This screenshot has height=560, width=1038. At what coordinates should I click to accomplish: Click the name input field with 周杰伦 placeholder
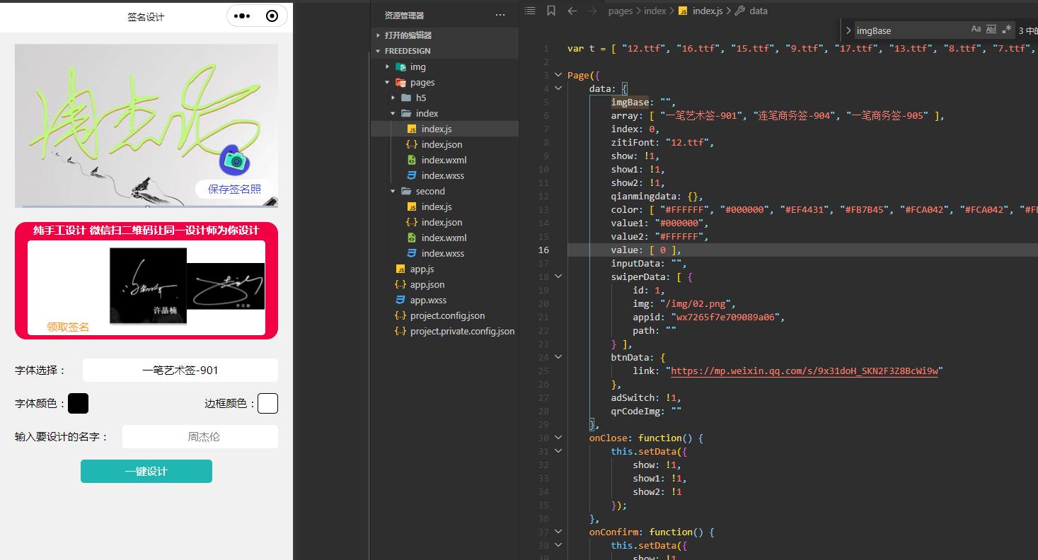[x=200, y=437]
